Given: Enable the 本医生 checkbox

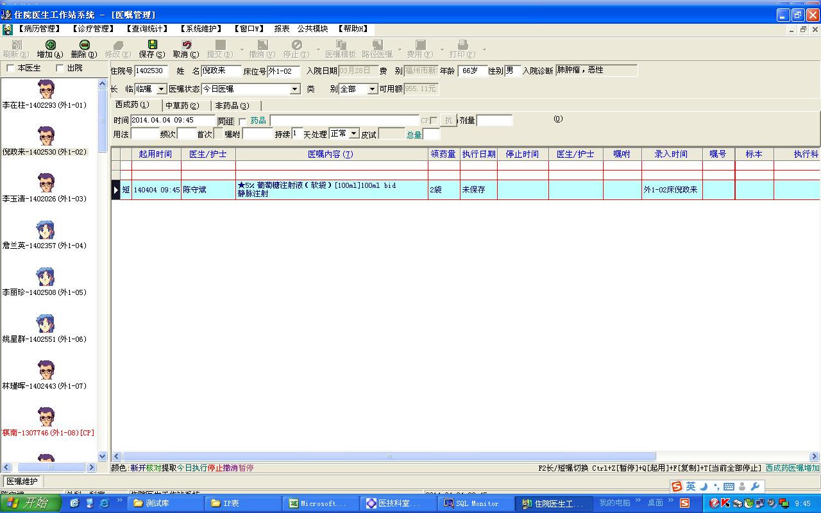Looking at the screenshot, I should pyautogui.click(x=10, y=68).
